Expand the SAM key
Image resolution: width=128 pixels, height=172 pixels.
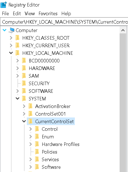click(x=18, y=76)
